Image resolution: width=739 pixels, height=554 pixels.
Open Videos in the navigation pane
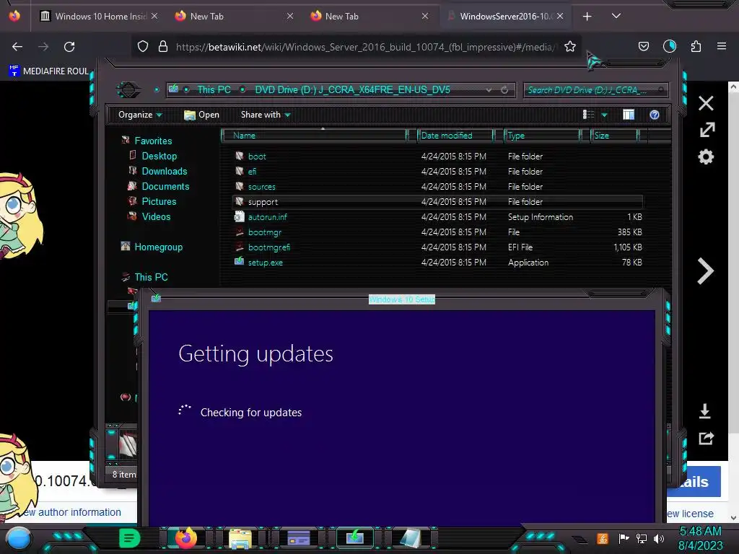coord(156,216)
